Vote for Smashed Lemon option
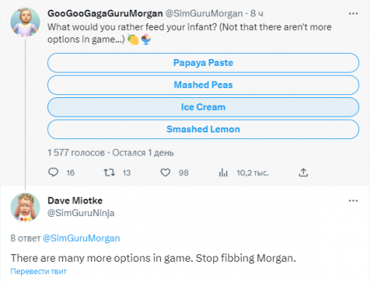The image size is (374, 282). [203, 129]
